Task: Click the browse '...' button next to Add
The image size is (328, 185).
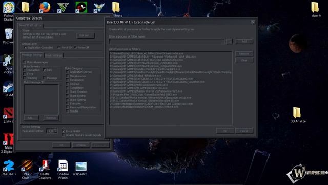Action: 229,41
